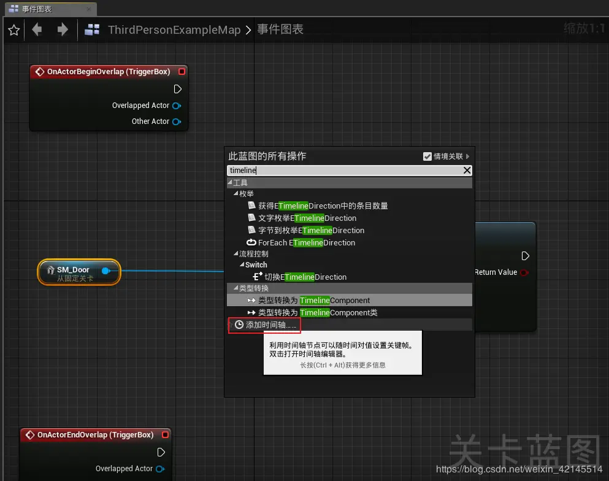Collapse the 流程控制 category
Viewport: 609px width, 481px height.
coord(236,253)
